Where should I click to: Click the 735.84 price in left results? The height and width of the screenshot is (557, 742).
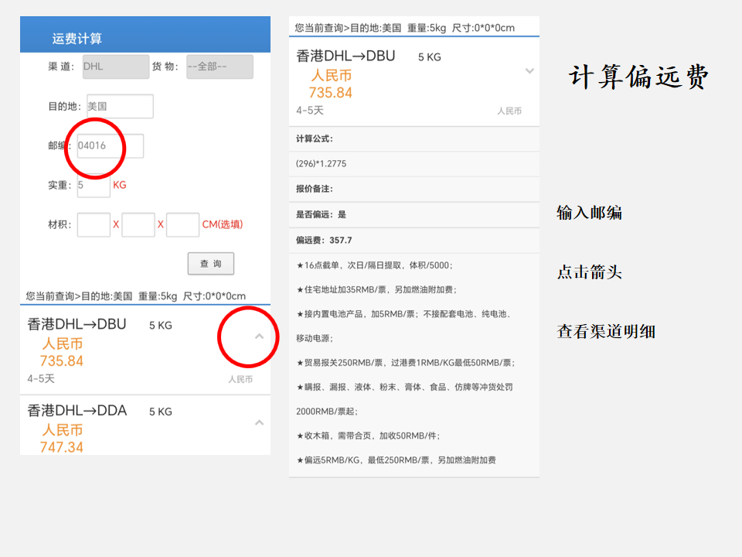(62, 361)
